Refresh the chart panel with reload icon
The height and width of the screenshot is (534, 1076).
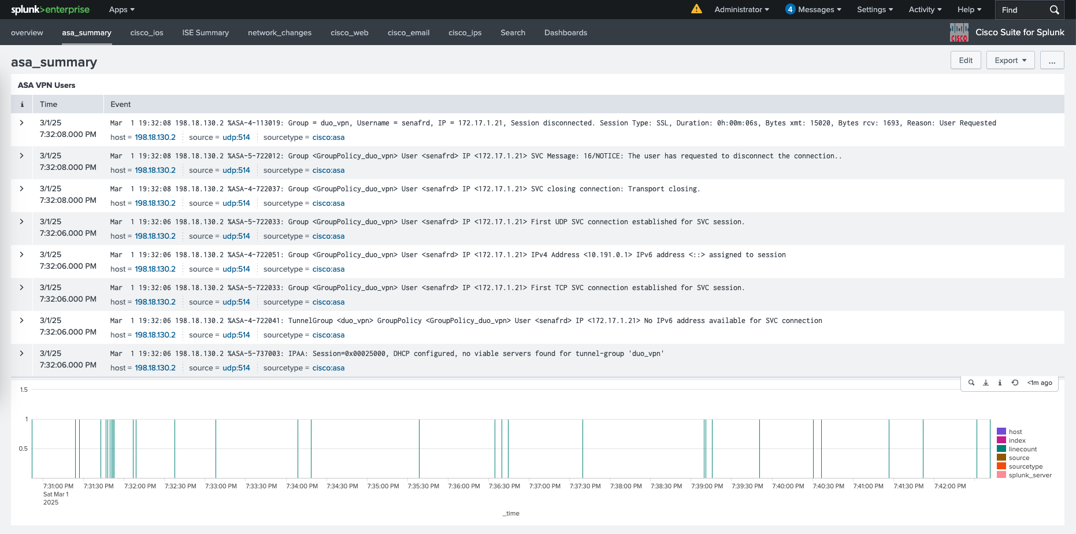1015,383
